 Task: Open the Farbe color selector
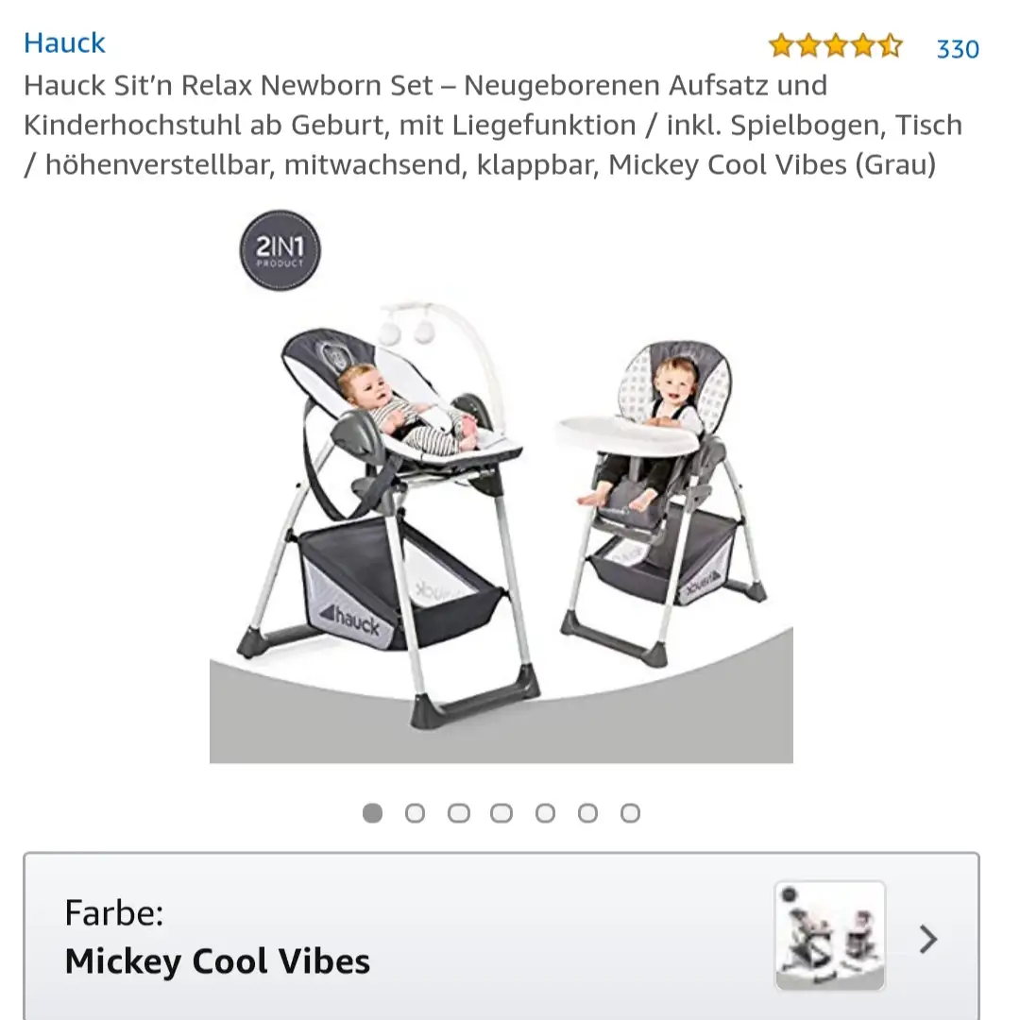(501, 936)
